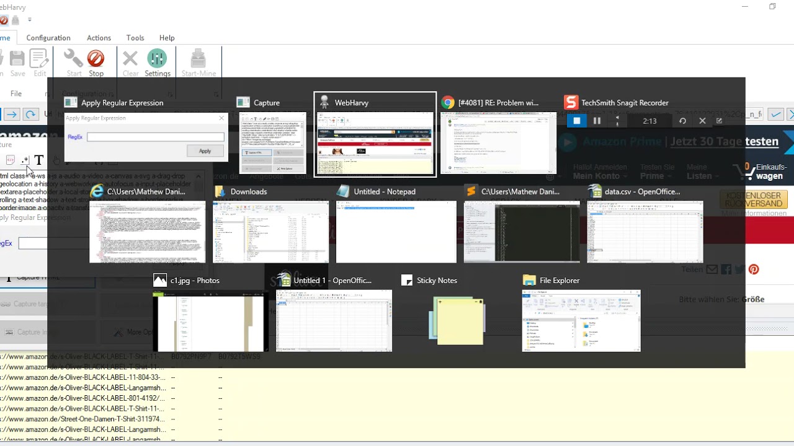Share on Twitter icon on Amazon page
The height and width of the screenshot is (446, 794).
point(739,269)
